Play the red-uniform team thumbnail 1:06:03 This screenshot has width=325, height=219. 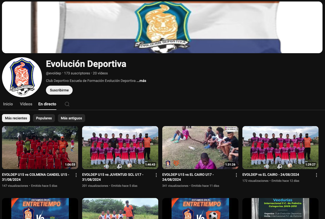(40, 148)
